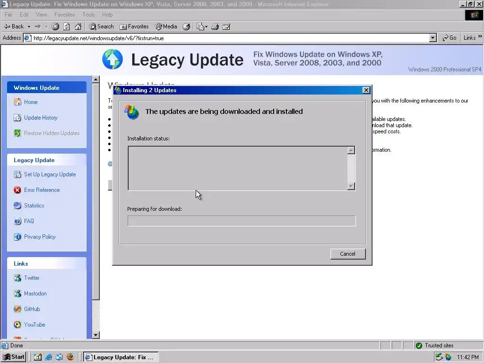Click the Forward arrow toolbar button
The width and height of the screenshot is (484, 363).
38,26
